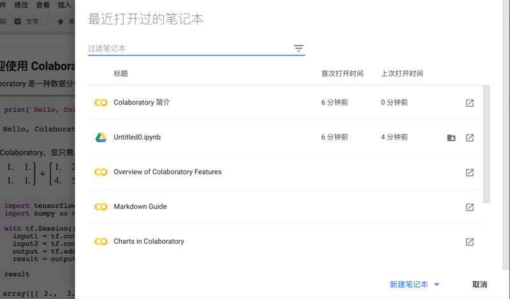The image size is (510, 299).
Task: Open Markdown Guide in new tab icon
Action: click(x=470, y=207)
